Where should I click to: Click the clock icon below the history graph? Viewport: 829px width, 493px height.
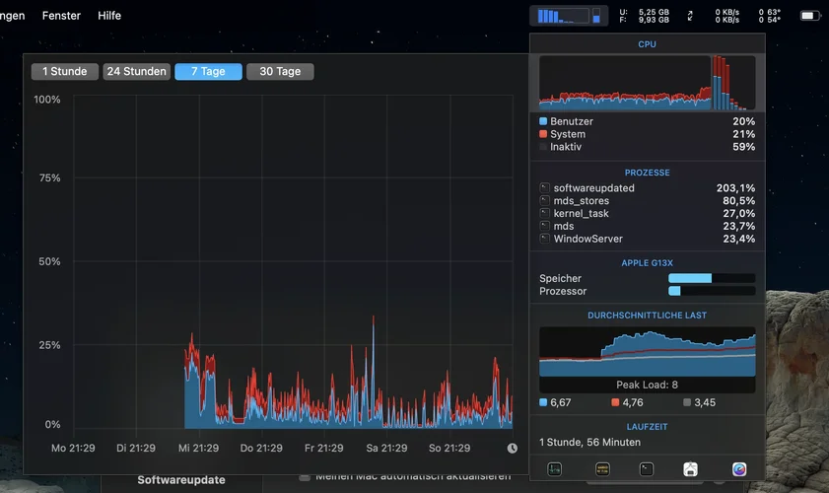(512, 448)
